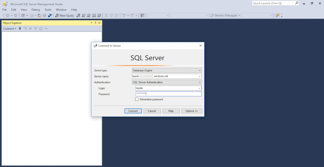Click the Paste toolbar icon
This screenshot has width=324, height=167.
117,15
